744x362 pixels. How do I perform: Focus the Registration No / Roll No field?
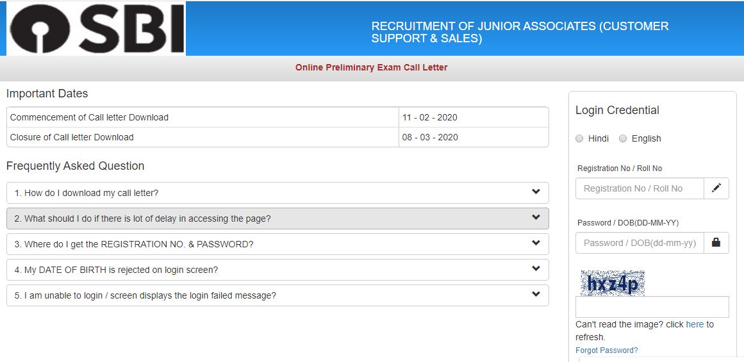640,188
